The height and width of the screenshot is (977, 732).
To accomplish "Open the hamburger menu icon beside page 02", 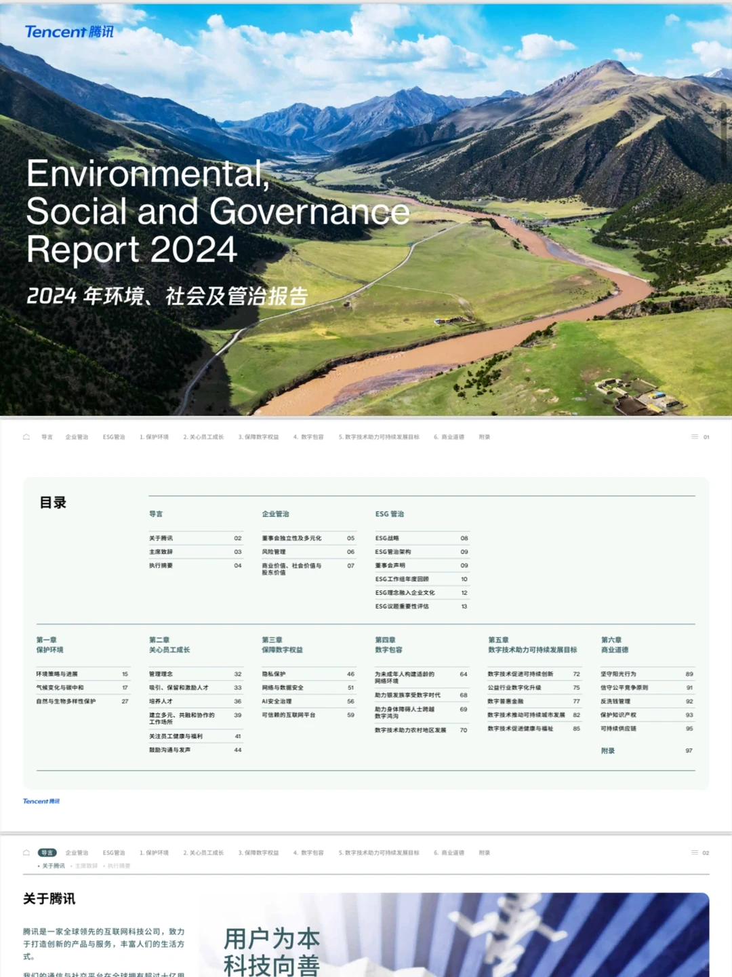I will pyautogui.click(x=695, y=853).
